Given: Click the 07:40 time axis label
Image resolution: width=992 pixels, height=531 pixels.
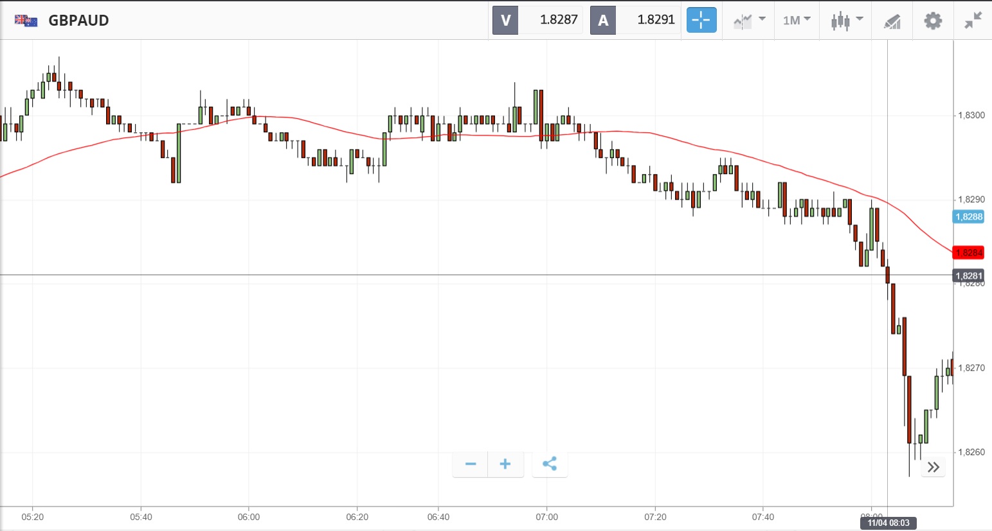Looking at the screenshot, I should (763, 517).
